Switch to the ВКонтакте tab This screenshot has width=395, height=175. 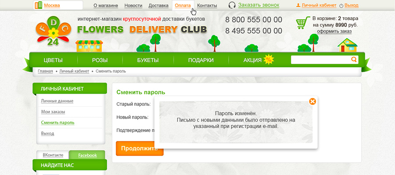[53, 155]
